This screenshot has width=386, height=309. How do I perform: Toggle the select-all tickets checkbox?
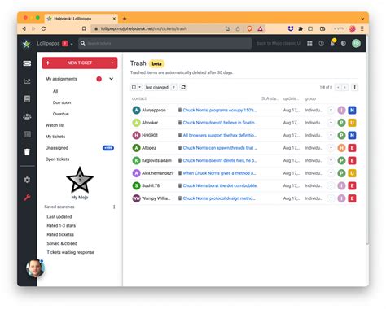tap(134, 87)
